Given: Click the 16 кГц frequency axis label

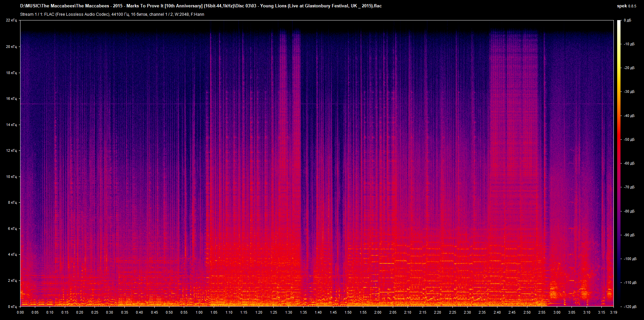Looking at the screenshot, I should (11, 99).
